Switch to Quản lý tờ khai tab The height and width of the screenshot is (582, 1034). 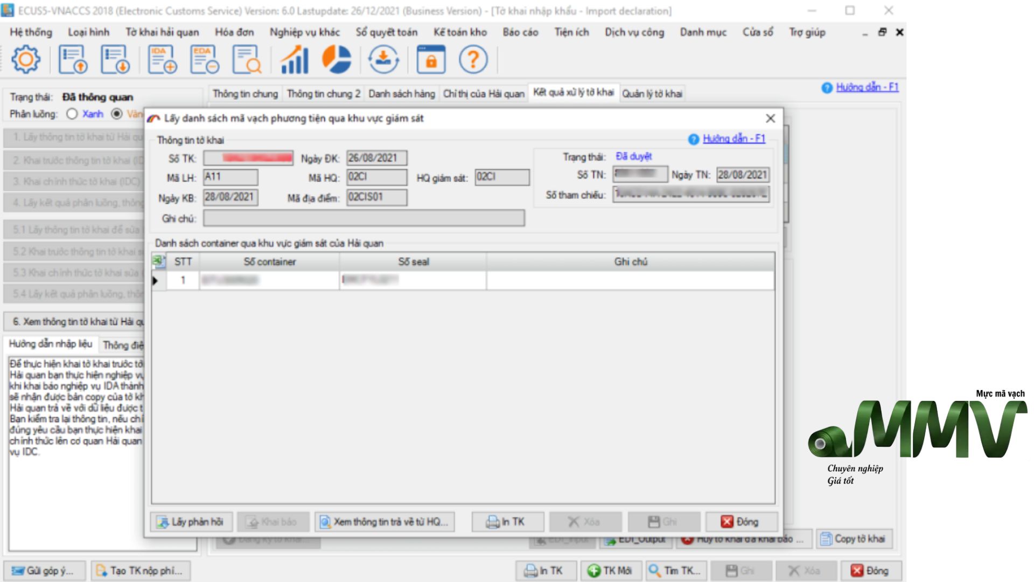[652, 94]
